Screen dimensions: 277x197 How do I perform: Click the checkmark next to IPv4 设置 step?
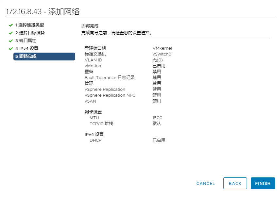11,49
